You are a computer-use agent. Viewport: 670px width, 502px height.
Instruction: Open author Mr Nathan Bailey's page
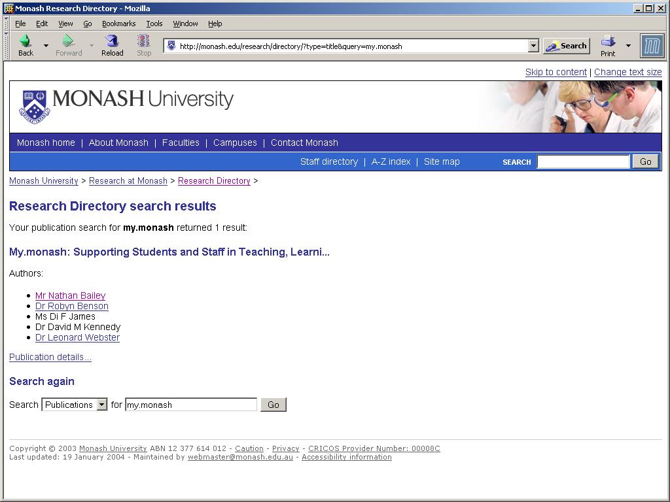tap(70, 295)
